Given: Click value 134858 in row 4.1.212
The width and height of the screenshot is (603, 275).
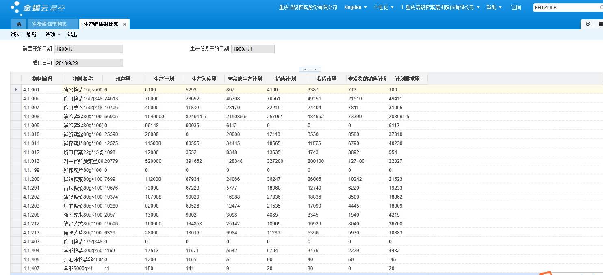Looking at the screenshot, I should pos(194,223).
